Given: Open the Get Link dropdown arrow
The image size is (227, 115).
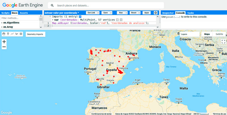Looking at the screenshot, I should (98, 13).
